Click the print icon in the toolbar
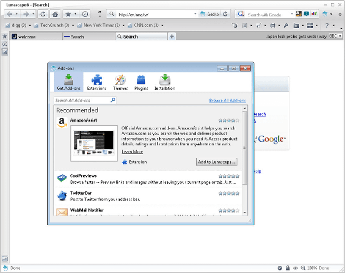Screen dimensions: 345x273 pyautogui.click(x=273, y=26)
